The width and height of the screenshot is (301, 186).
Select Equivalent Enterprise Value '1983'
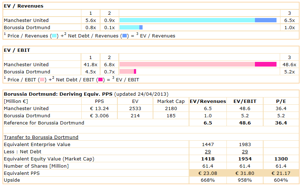coord(245,145)
